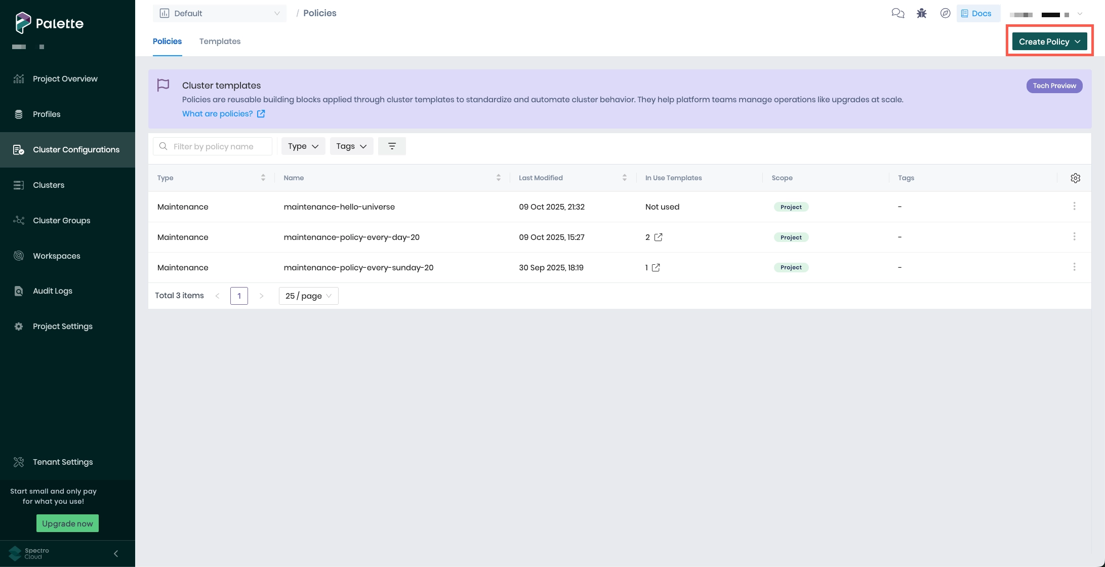Viewport: 1105px width, 567px height.
Task: Open the feedback chat icon
Action: (x=898, y=13)
